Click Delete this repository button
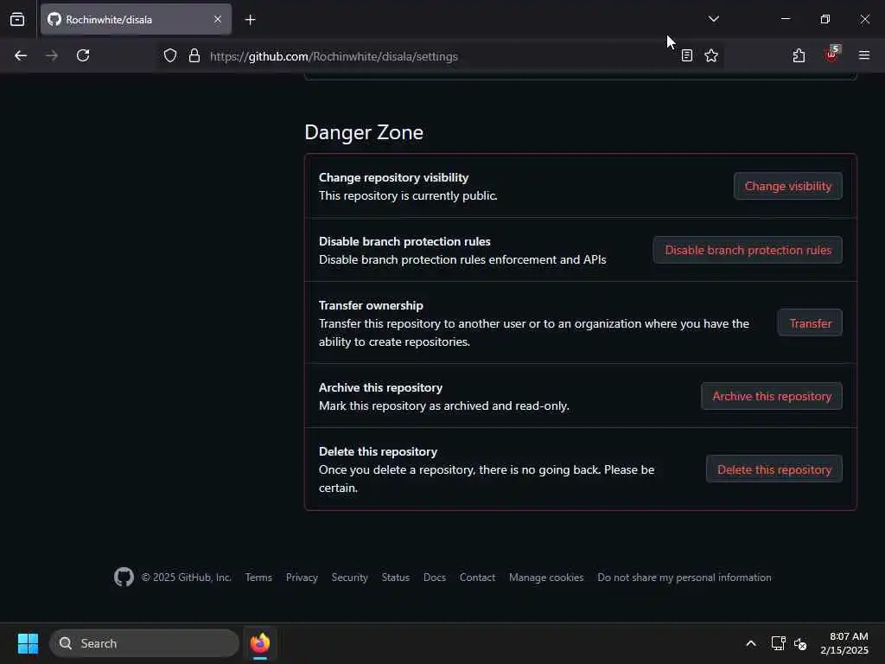This screenshot has height=664, width=885. pos(774,469)
